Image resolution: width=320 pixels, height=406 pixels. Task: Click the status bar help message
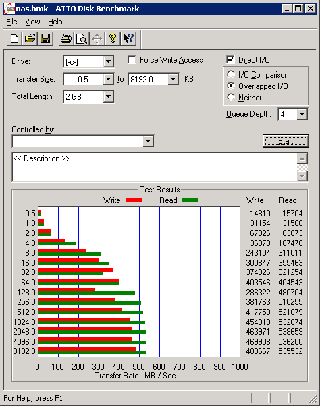coord(33,398)
